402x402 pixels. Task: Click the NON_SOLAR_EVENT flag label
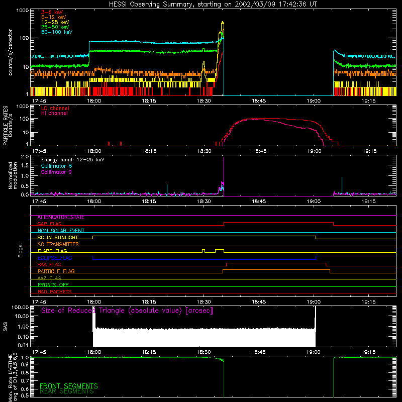(61, 231)
